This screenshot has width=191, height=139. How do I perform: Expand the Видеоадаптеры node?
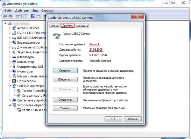(x=10, y=43)
